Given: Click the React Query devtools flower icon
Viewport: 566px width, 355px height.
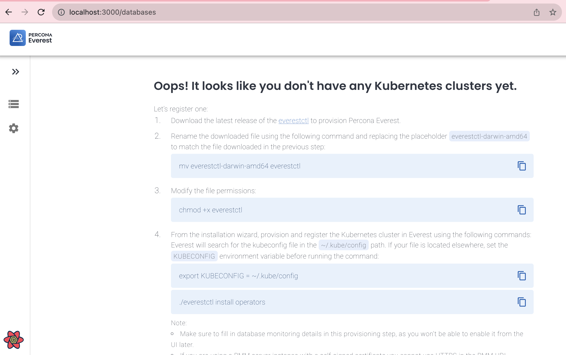Looking at the screenshot, I should point(14,340).
